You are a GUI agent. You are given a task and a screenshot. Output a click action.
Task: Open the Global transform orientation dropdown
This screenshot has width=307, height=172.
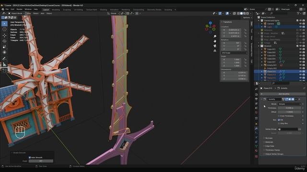tap(113, 13)
